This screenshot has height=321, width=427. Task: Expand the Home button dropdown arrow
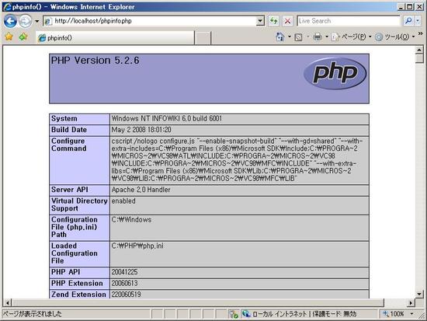(x=290, y=37)
